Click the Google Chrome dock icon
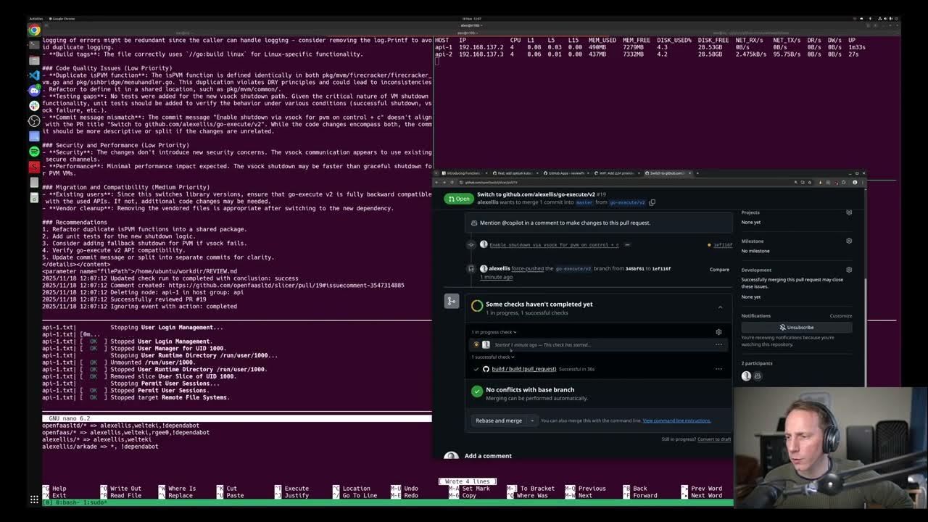This screenshot has width=928, height=522. coord(34,31)
